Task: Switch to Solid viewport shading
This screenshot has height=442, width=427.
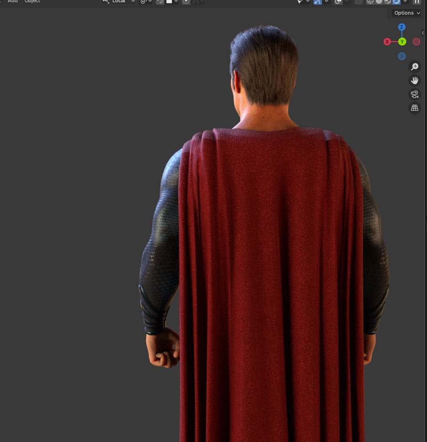Action: click(x=379, y=2)
